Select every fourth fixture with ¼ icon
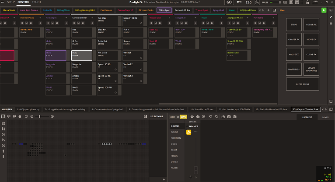 click(x=3, y=146)
